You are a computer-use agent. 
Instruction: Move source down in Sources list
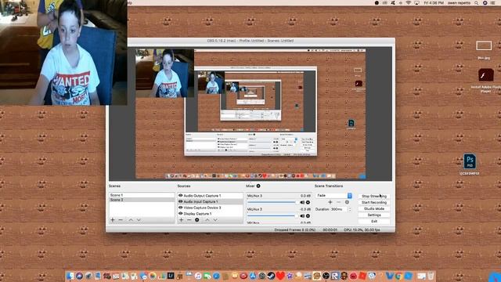[x=215, y=219]
